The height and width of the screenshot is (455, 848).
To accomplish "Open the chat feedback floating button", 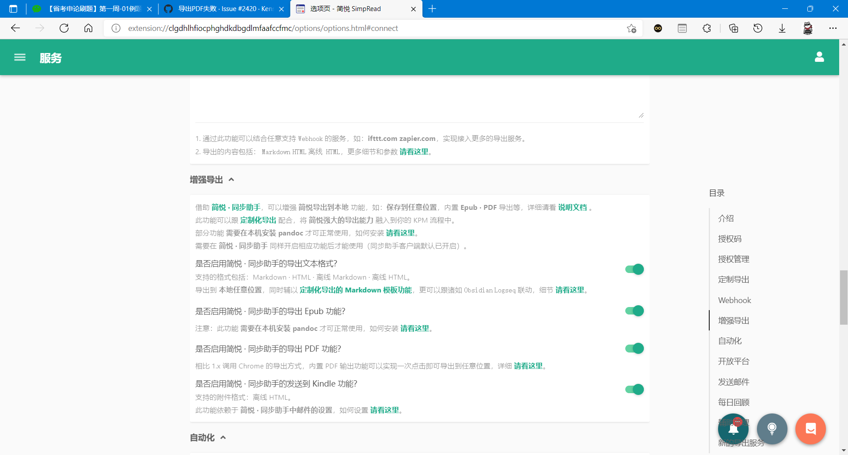I will point(810,428).
